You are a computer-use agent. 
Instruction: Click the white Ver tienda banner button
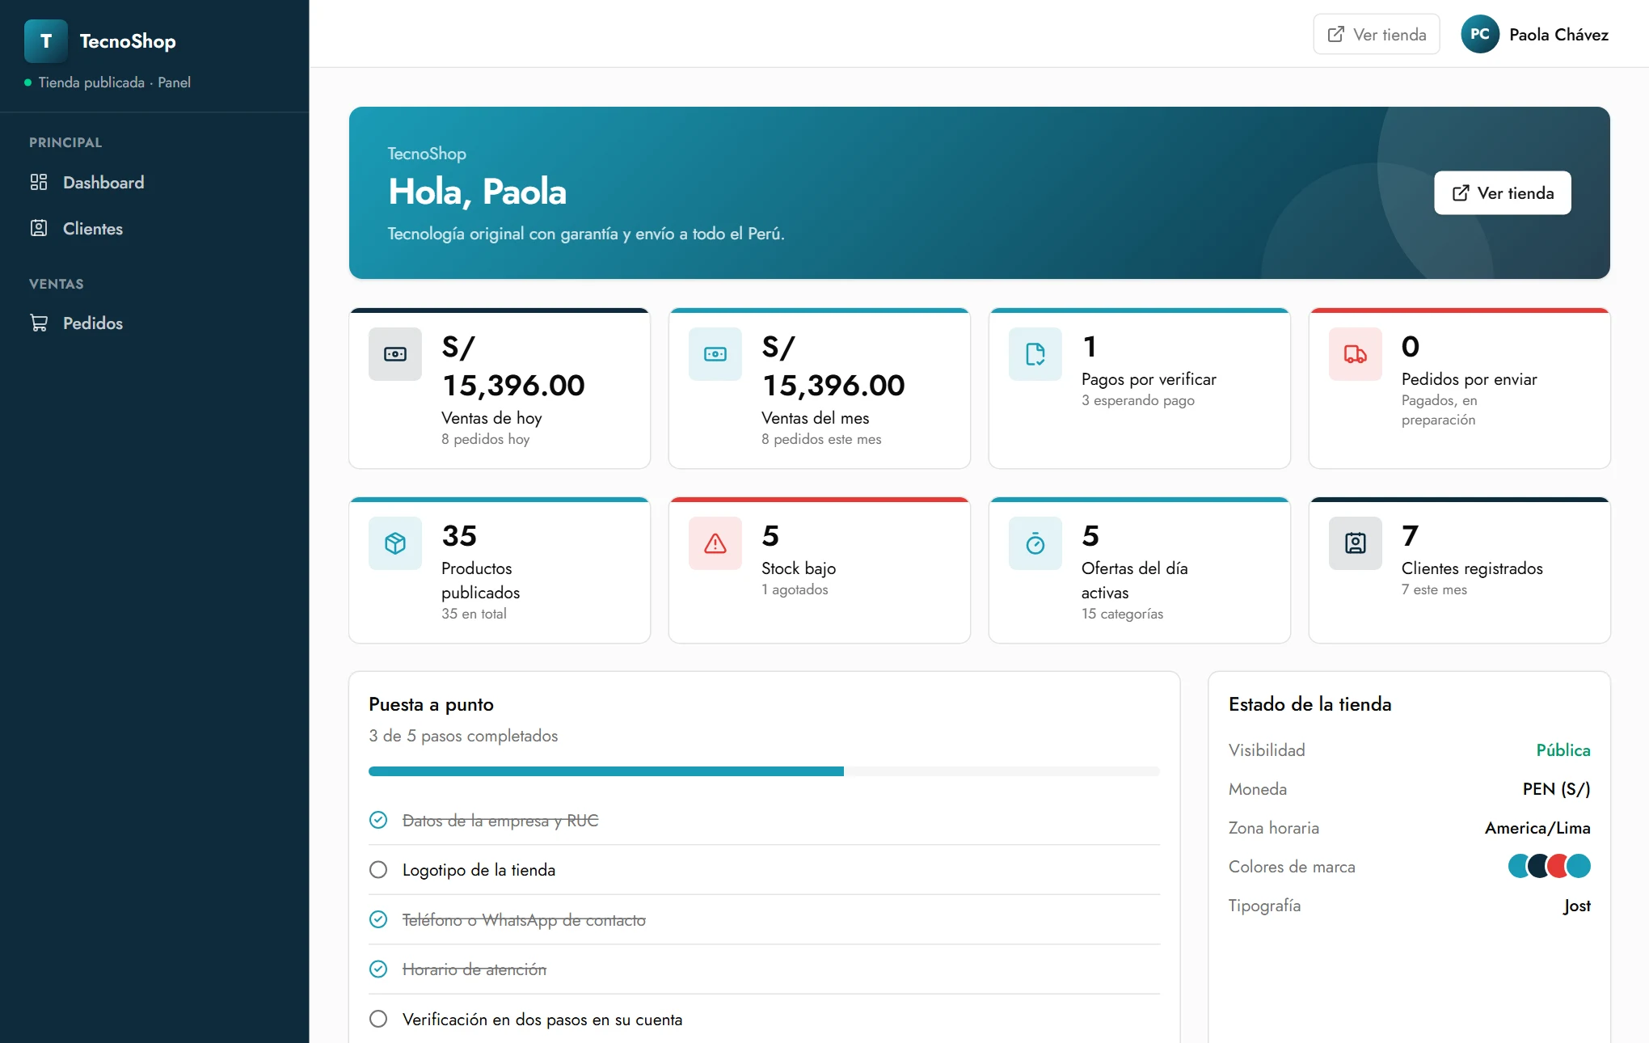tap(1503, 192)
